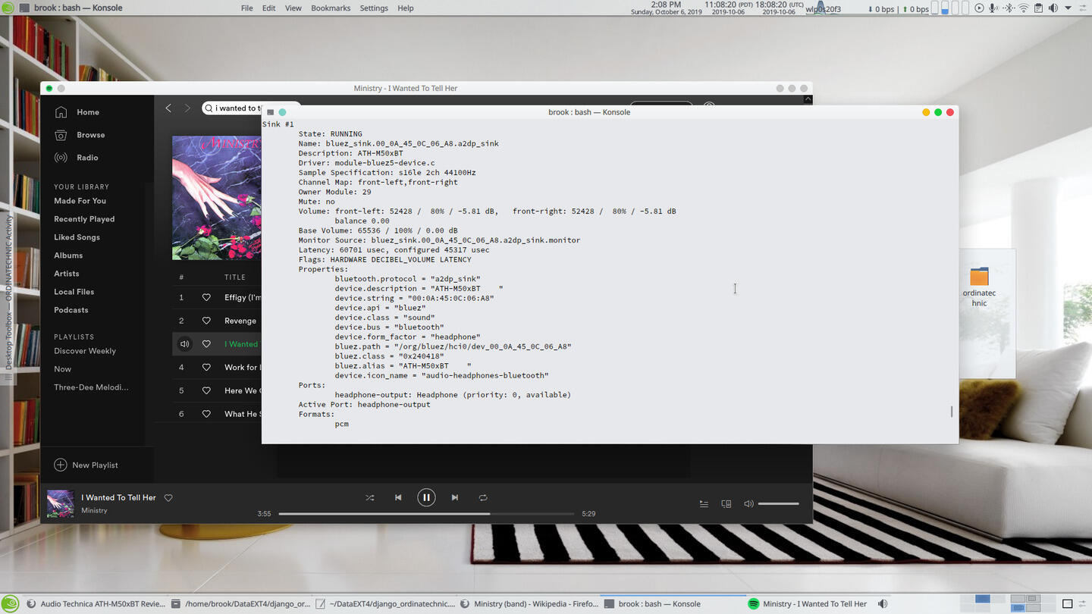The image size is (1092, 614).
Task: Open Artists in Spotify library
Action: coord(67,274)
